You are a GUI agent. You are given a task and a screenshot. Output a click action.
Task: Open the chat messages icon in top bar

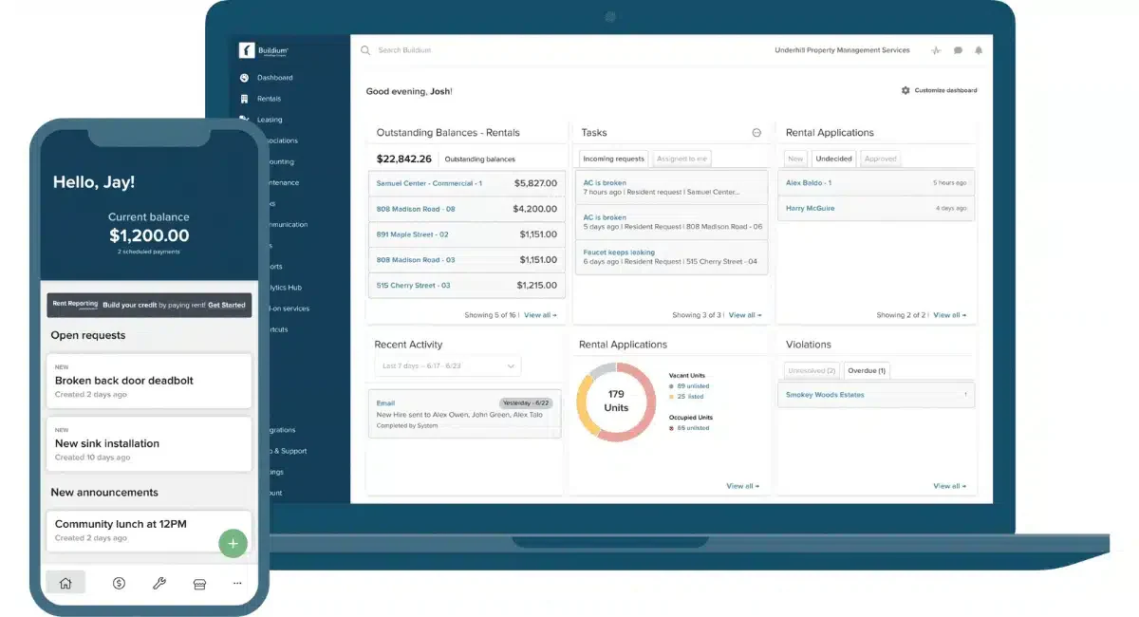pos(958,50)
